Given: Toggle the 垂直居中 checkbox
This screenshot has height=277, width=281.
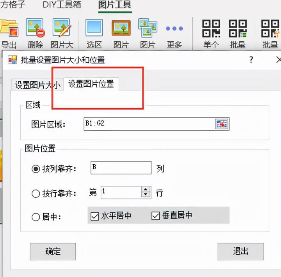Looking at the screenshot, I should [x=156, y=216].
